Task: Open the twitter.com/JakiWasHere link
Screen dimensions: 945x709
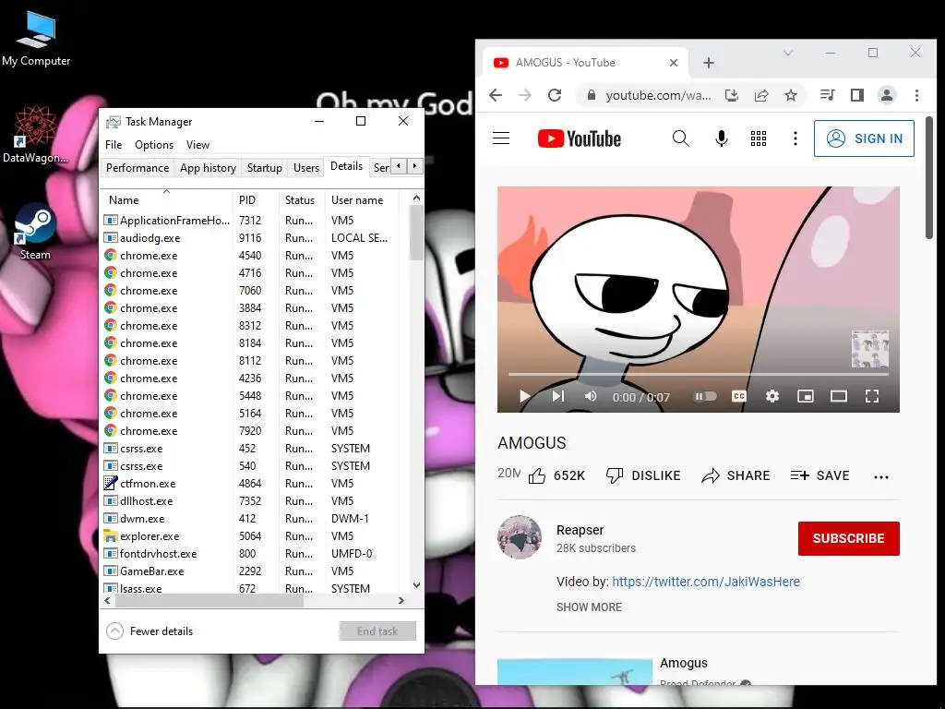Action: coord(706,582)
